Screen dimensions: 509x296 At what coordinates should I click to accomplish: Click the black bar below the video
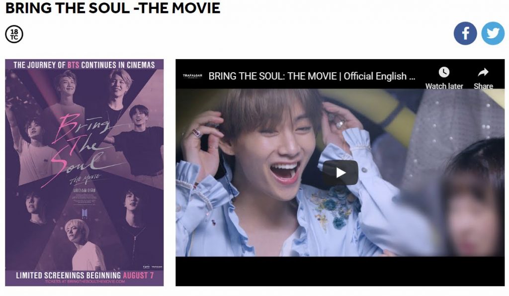[340, 271]
